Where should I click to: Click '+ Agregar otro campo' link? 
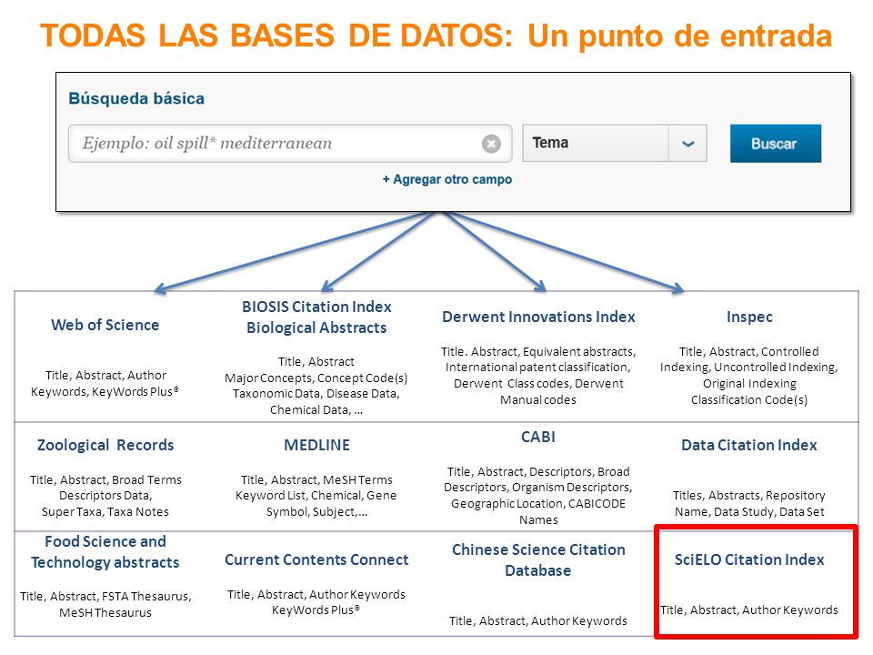pos(447,179)
